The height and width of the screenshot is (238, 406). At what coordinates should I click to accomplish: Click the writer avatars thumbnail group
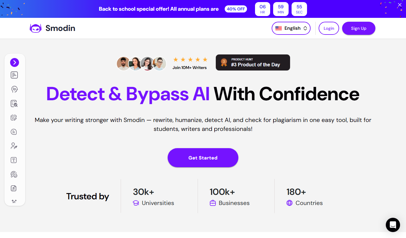(x=141, y=63)
